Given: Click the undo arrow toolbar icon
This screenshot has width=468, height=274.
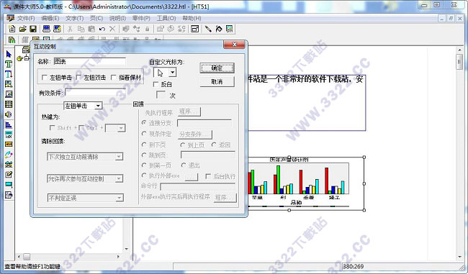Looking at the screenshot, I should pos(102,29).
